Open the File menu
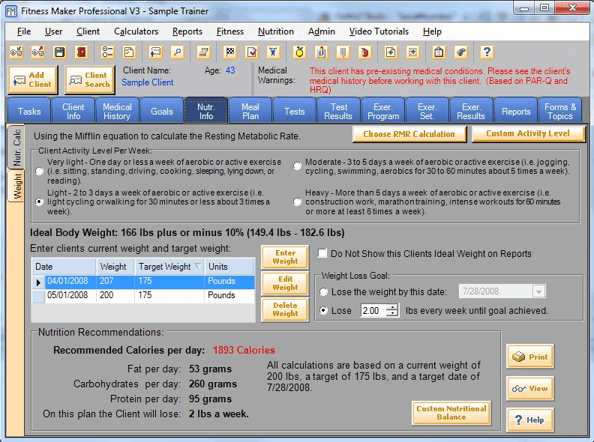This screenshot has width=594, height=442. [24, 31]
